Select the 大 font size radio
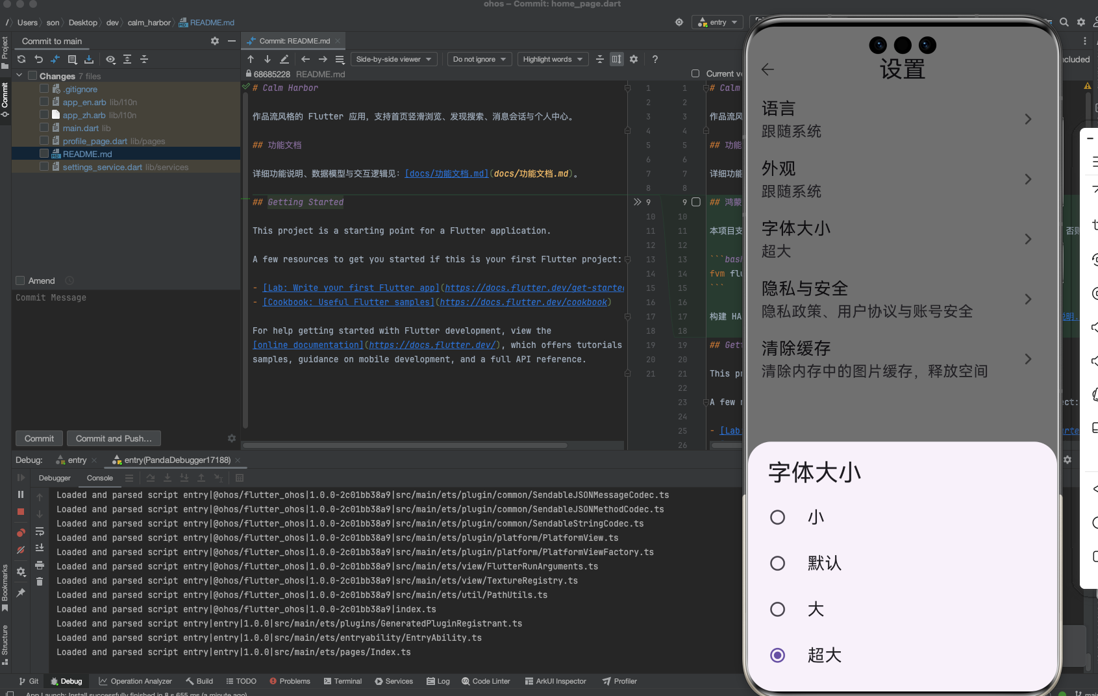1098x696 pixels. coord(777,610)
